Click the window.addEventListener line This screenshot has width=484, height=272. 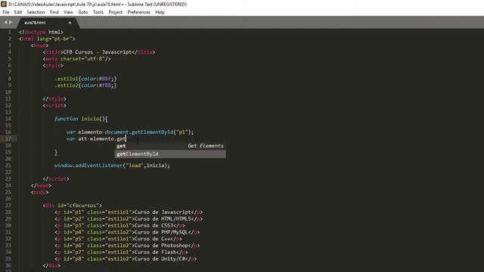click(x=112, y=165)
